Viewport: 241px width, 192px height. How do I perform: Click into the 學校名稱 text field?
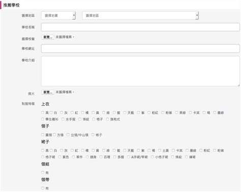[x=140, y=27]
